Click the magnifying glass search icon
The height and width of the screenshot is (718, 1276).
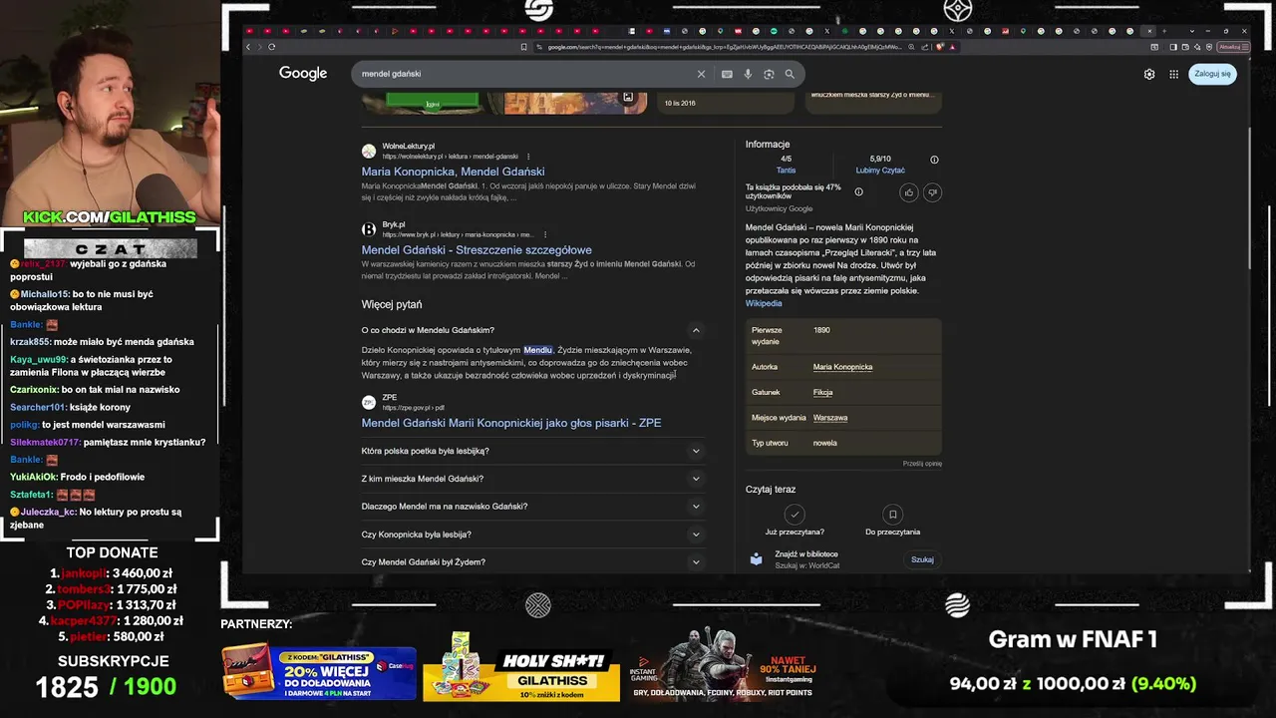tap(790, 74)
